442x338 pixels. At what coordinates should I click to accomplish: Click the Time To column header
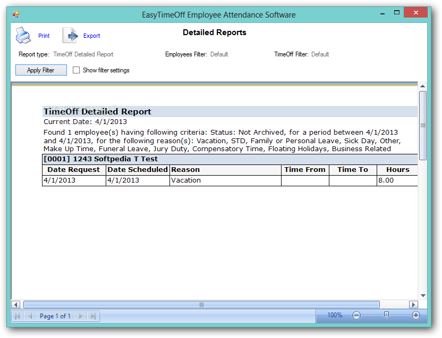pos(353,170)
